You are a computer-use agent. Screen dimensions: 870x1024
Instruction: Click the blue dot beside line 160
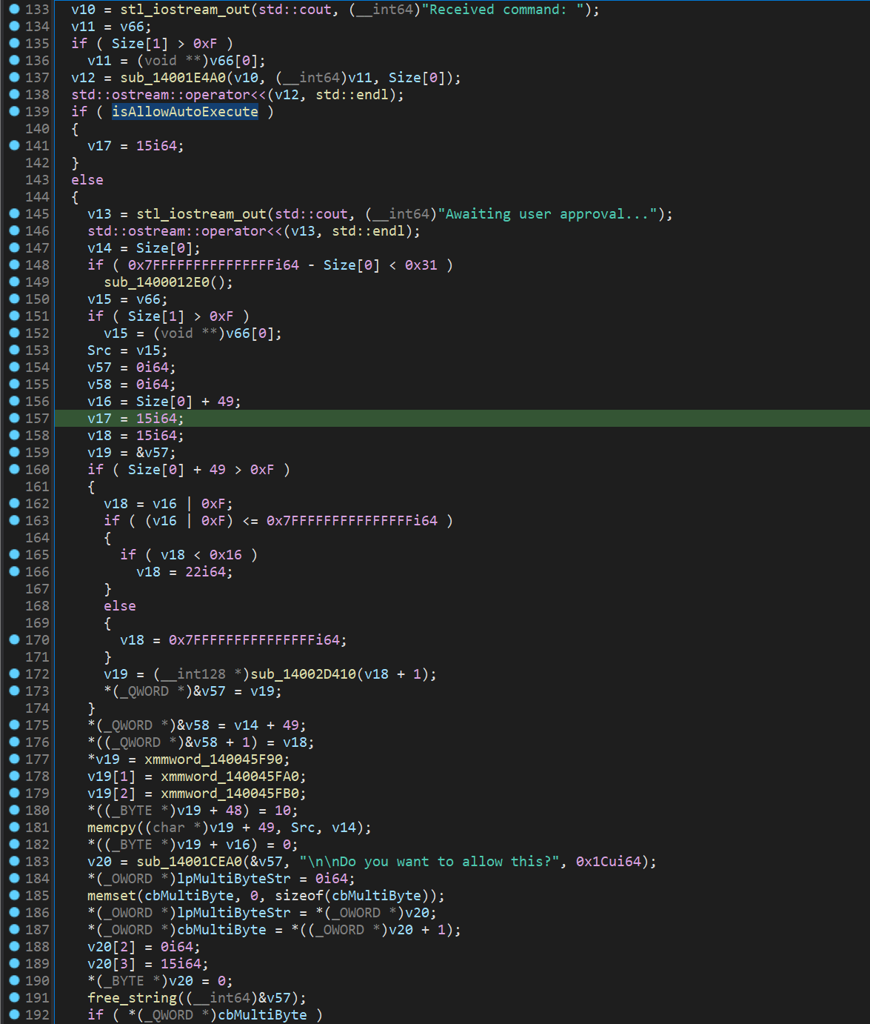tap(14, 469)
